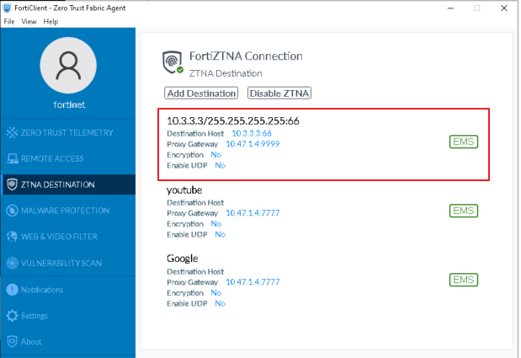Click Proxy Gateway value 10.47.1.4:9999
Image resolution: width=521 pixels, height=358 pixels.
coord(253,144)
